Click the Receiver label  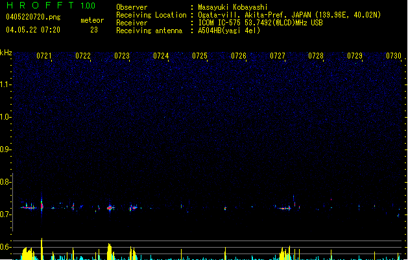pos(132,23)
